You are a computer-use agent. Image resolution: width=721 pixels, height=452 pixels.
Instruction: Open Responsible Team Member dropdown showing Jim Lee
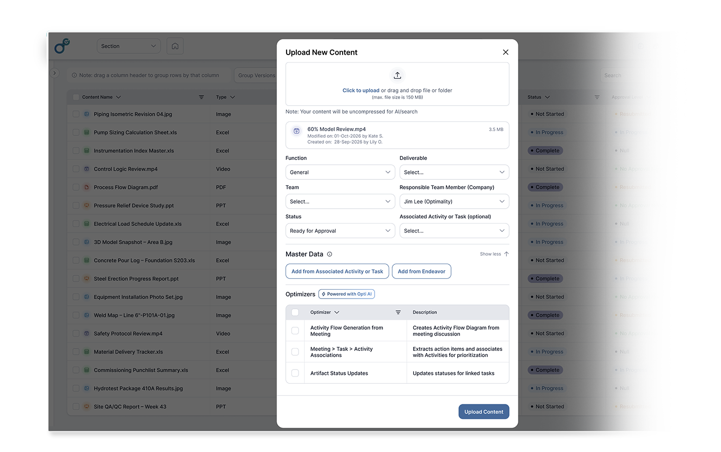[x=454, y=202]
